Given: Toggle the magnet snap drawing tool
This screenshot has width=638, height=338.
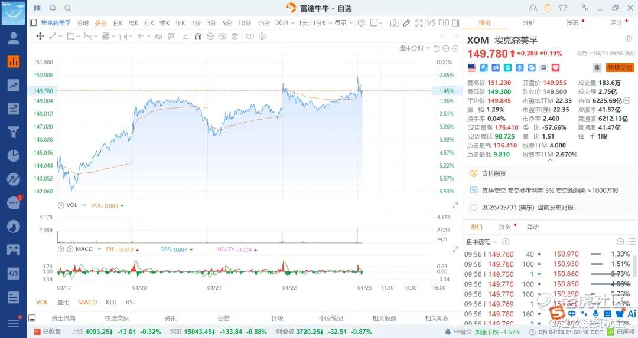Looking at the screenshot, I should coord(198,36).
